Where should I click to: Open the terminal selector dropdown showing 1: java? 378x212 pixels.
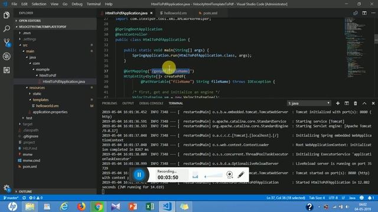[308, 103]
